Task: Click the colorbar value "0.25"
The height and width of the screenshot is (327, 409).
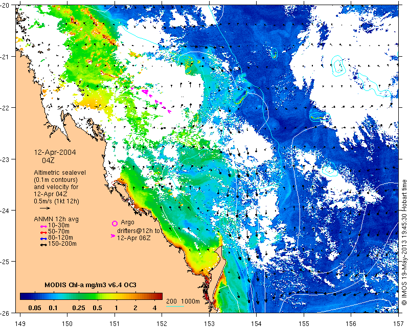Action: pyautogui.click(x=79, y=308)
